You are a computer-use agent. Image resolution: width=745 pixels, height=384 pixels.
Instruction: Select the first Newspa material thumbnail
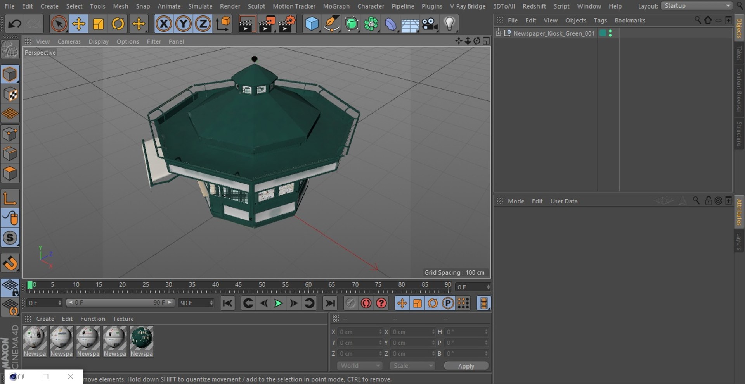point(35,341)
